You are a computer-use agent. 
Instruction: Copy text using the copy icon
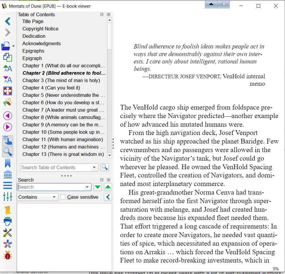(8, 57)
